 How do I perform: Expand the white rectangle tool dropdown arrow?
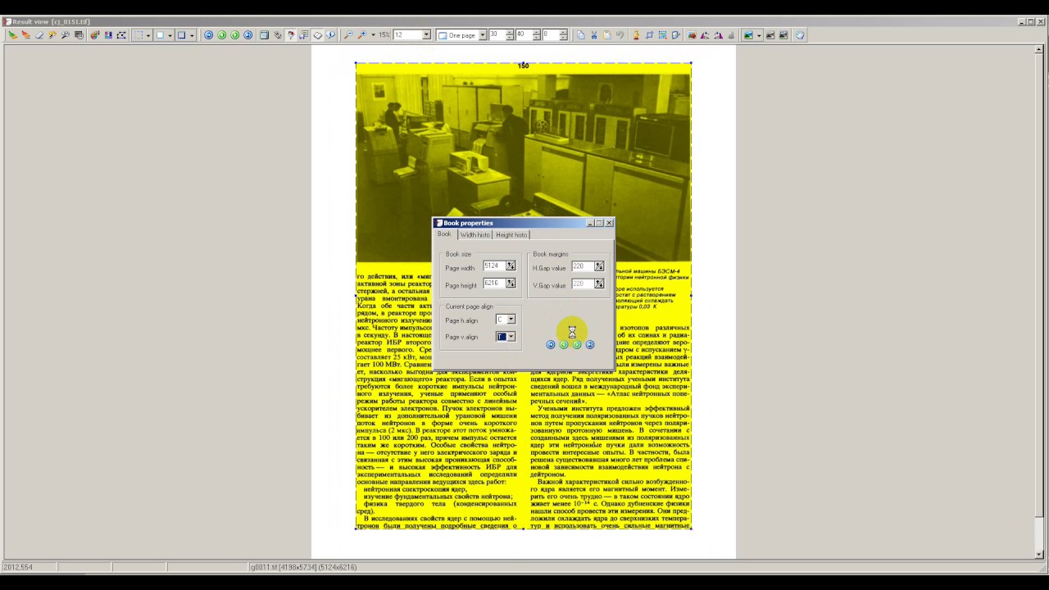pos(170,35)
